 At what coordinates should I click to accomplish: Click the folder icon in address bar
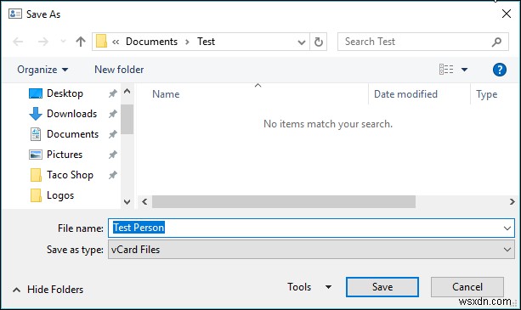click(x=101, y=42)
